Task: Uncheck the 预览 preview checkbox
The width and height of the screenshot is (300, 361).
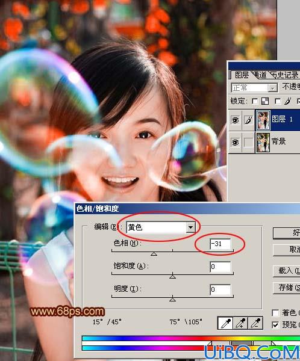Action: [275, 325]
